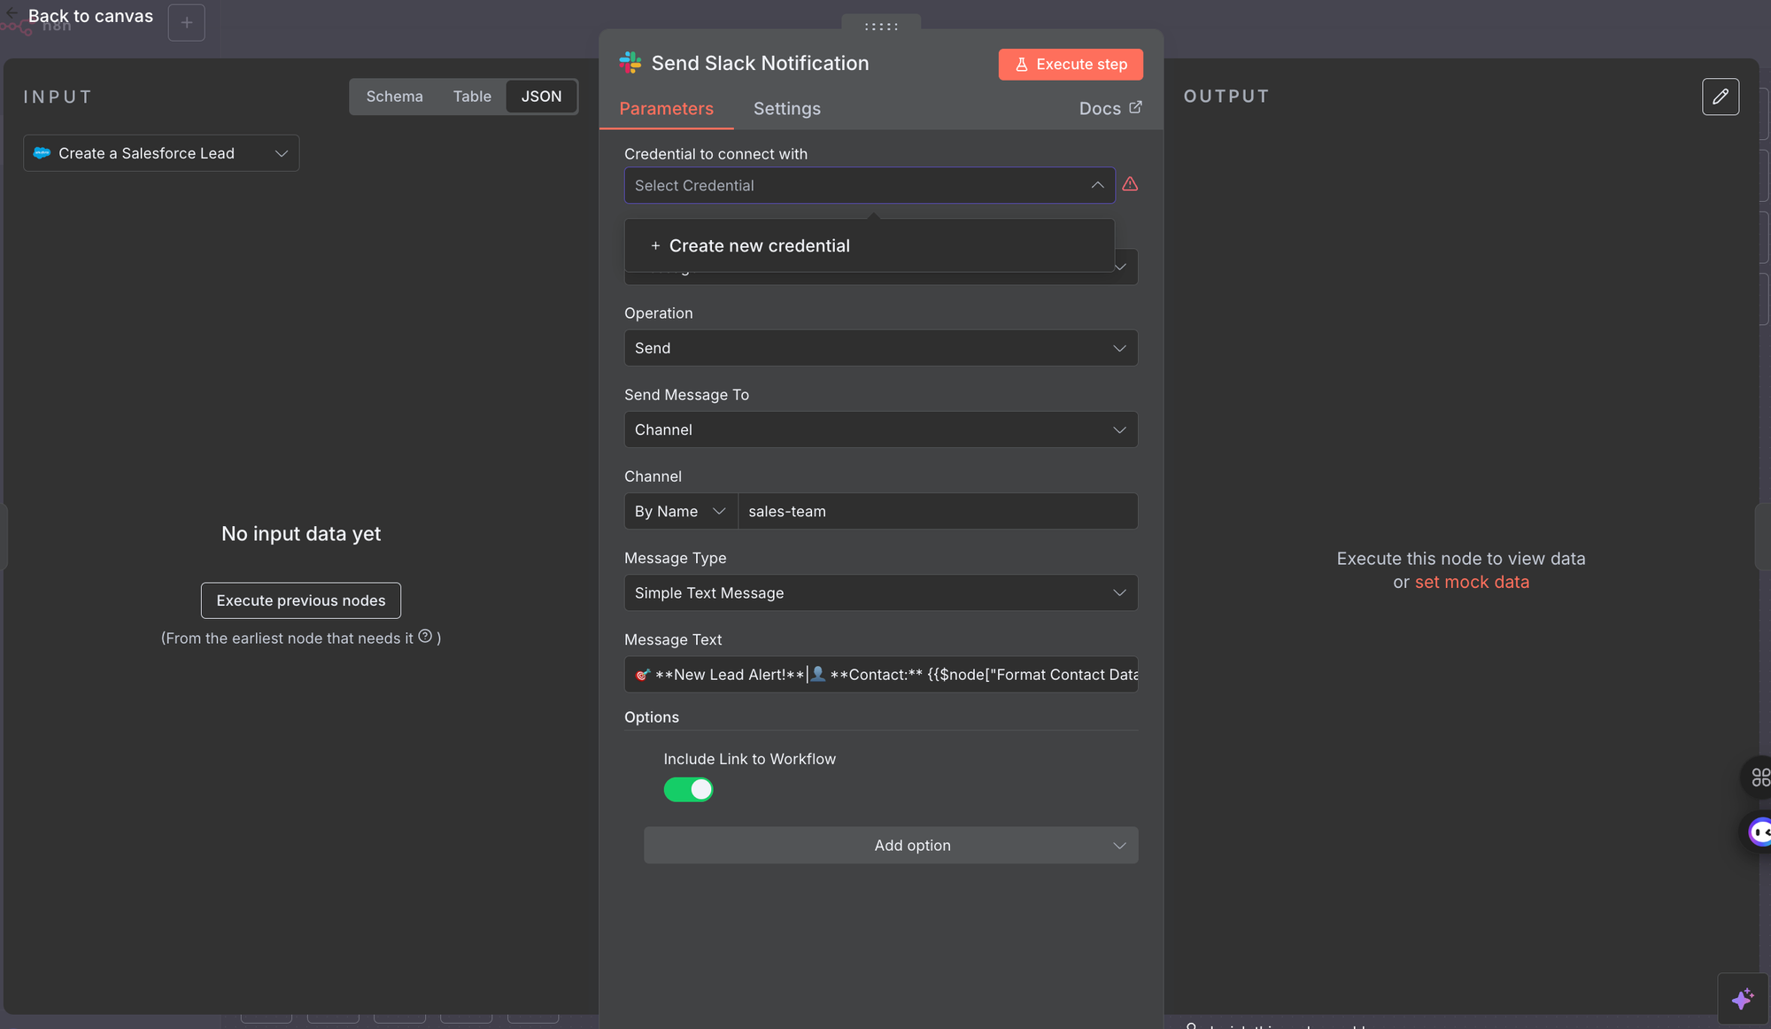Image resolution: width=1771 pixels, height=1029 pixels.
Task: Click the Slack logo icon in header
Action: point(630,63)
